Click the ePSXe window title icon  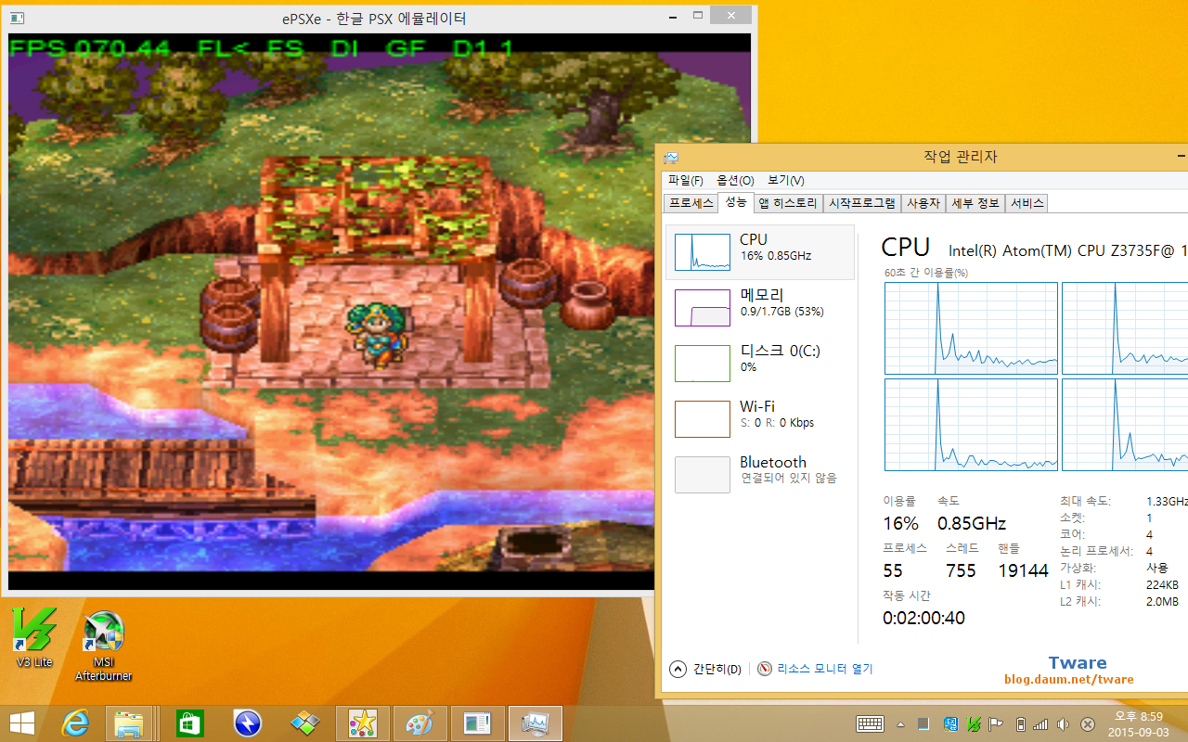click(17, 18)
